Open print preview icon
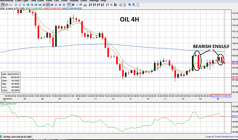 (125, 5)
